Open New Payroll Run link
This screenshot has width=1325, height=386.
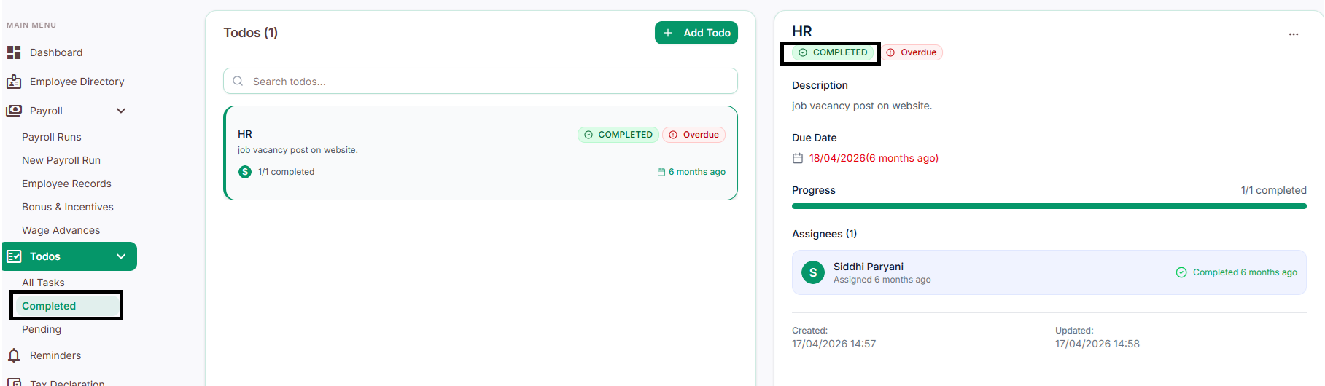pos(61,160)
